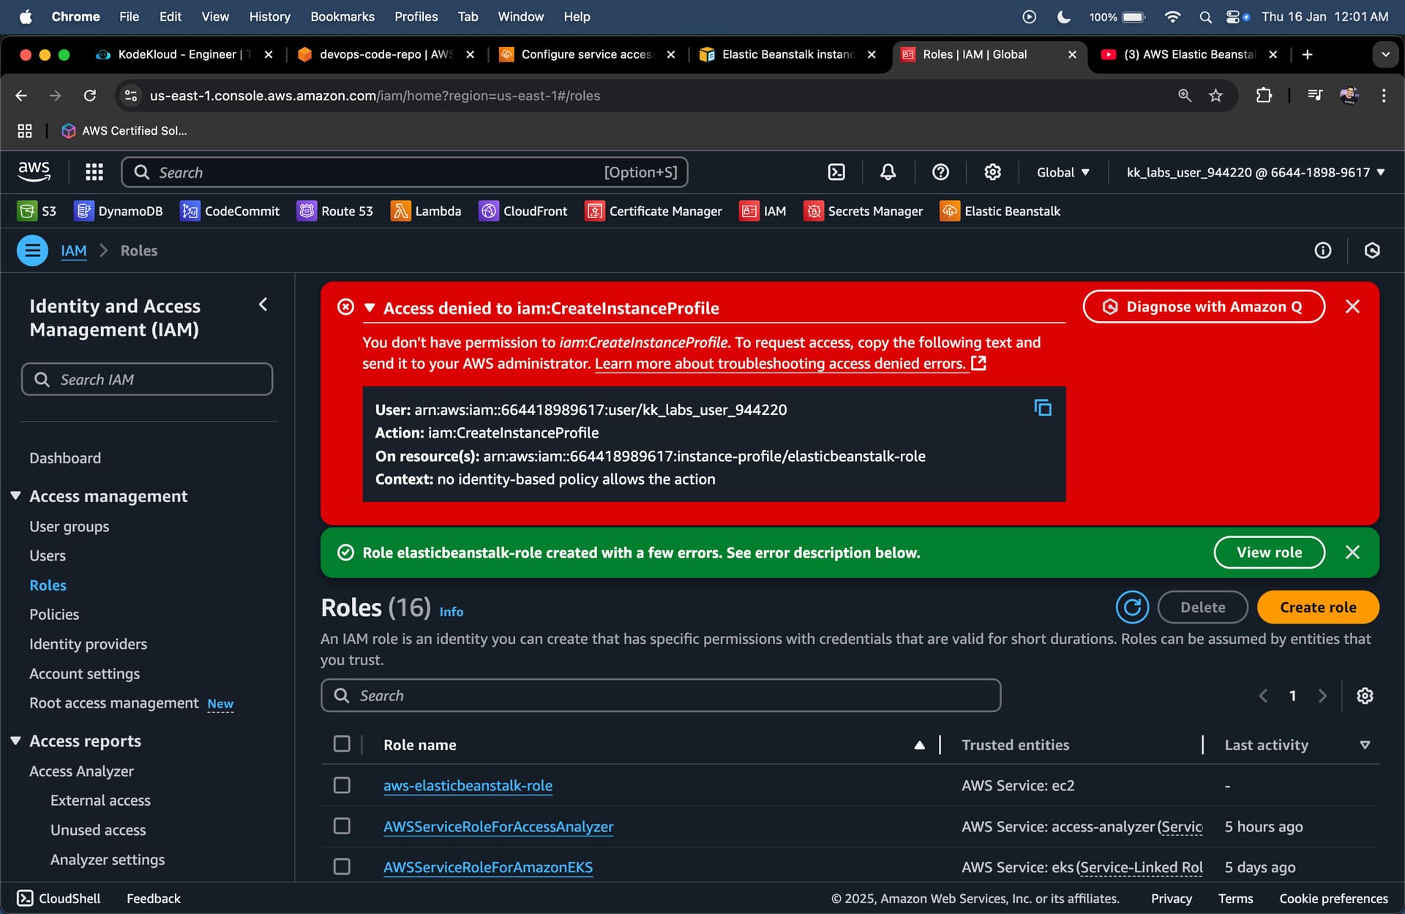Refresh the roles list
This screenshot has height=914, width=1405.
[x=1131, y=607]
